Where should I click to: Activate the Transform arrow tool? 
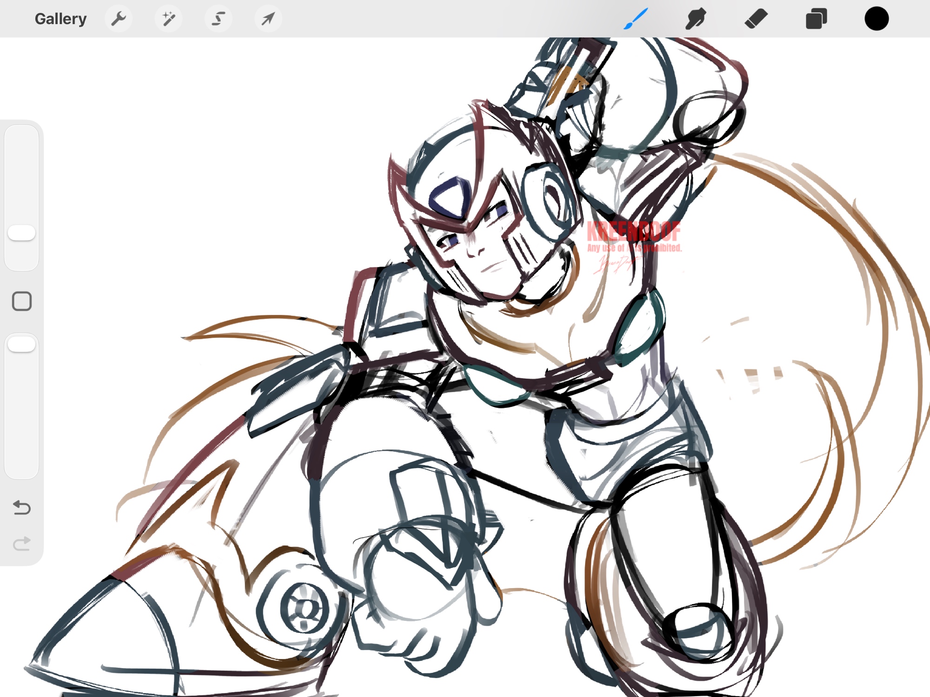pyautogui.click(x=268, y=19)
